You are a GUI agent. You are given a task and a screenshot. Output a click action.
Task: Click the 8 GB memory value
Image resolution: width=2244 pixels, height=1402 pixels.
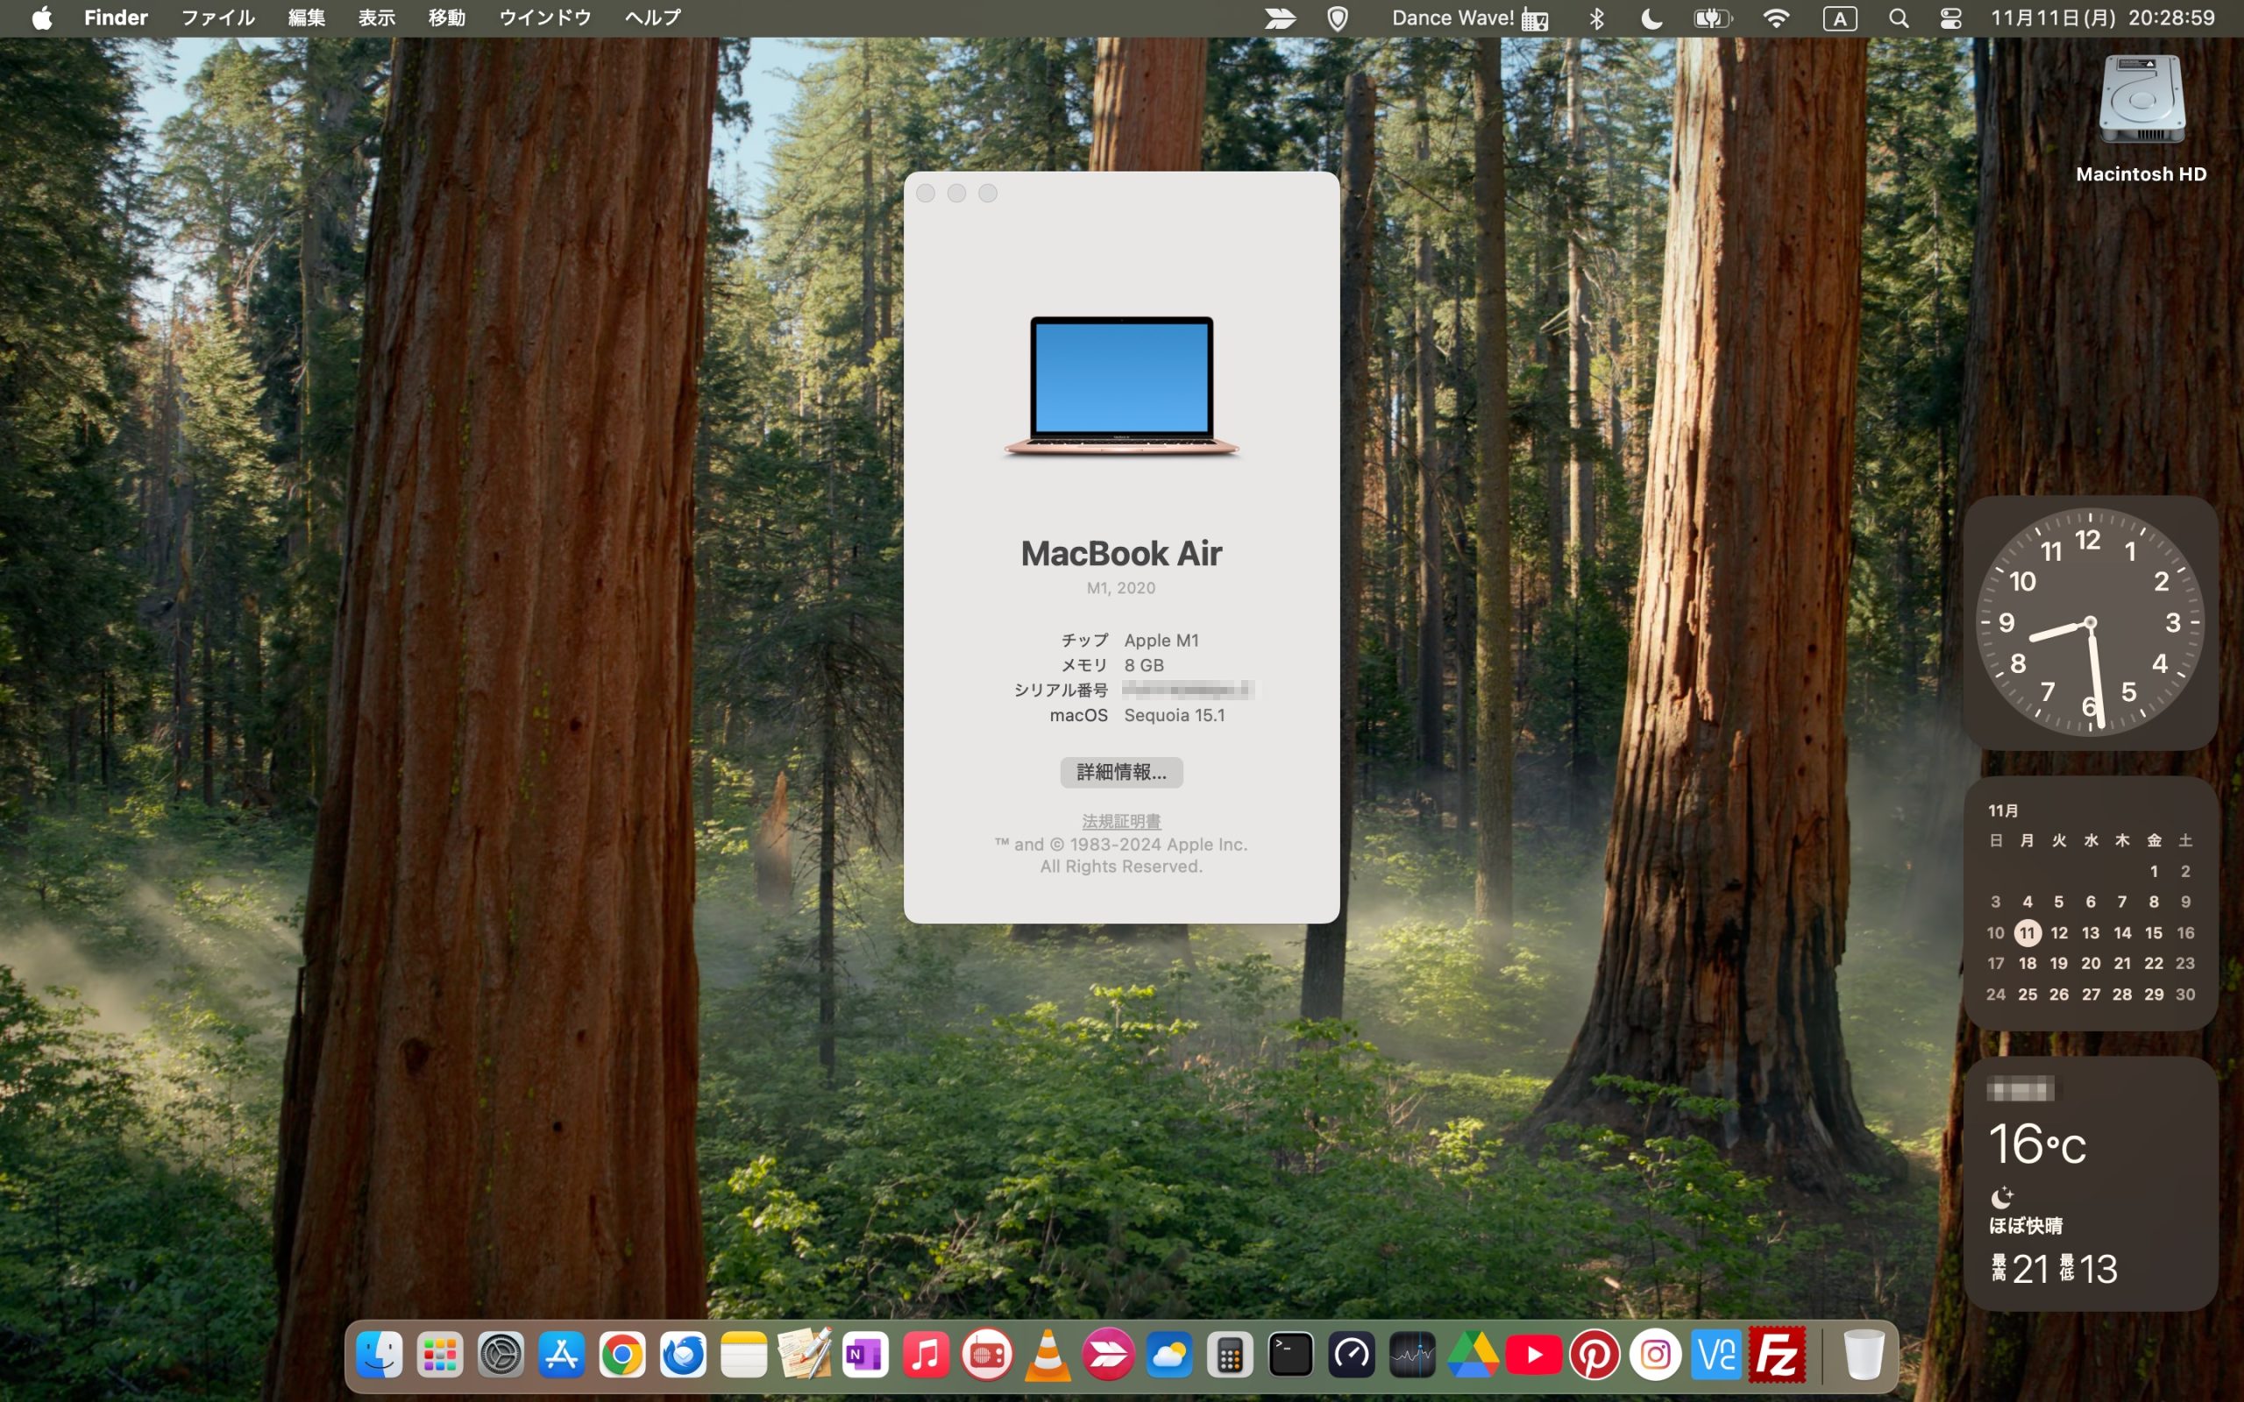click(x=1143, y=666)
